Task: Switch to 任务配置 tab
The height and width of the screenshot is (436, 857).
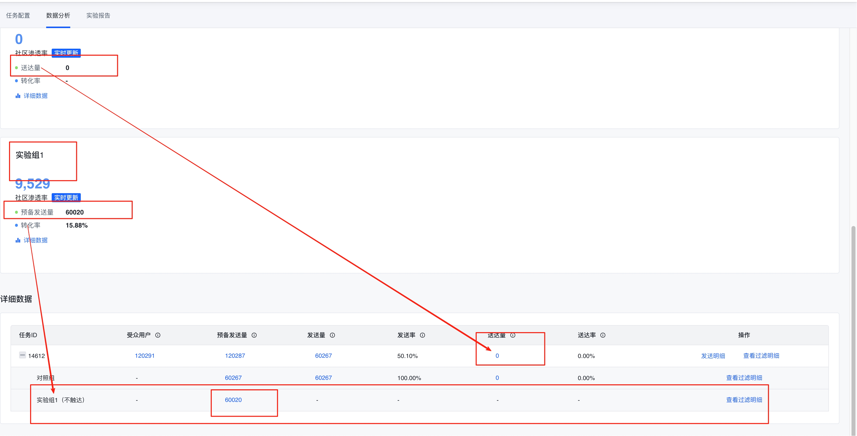Action: pyautogui.click(x=18, y=15)
